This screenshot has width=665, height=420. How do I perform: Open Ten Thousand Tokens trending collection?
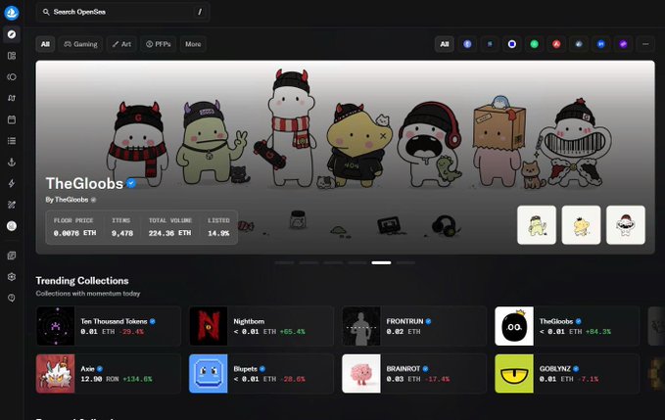click(109, 326)
